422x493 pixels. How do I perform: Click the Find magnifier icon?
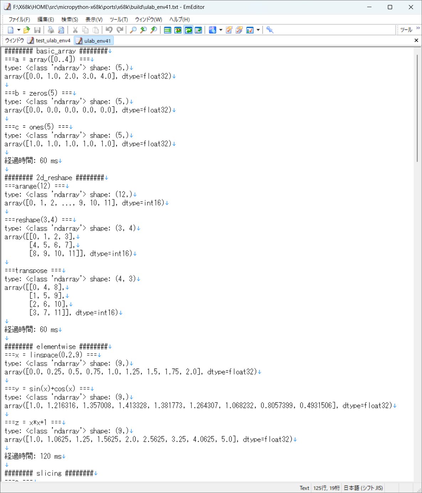[x=133, y=30]
